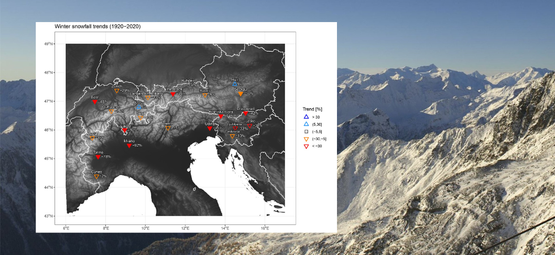Screen dimensions: 555x255
Task: Select the red Udine marker
Action: [210, 129]
